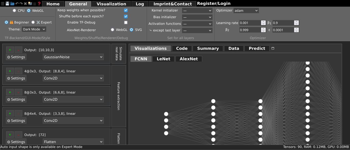Show FCNN visualization
350x150 pixels.
pyautogui.click(x=141, y=59)
